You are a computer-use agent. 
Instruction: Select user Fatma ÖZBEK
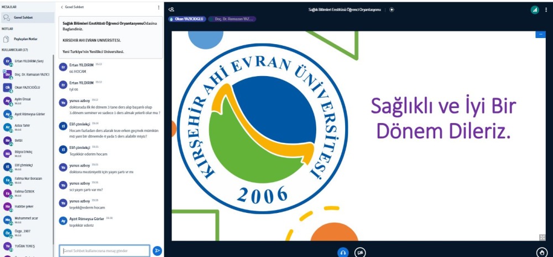tap(28, 193)
